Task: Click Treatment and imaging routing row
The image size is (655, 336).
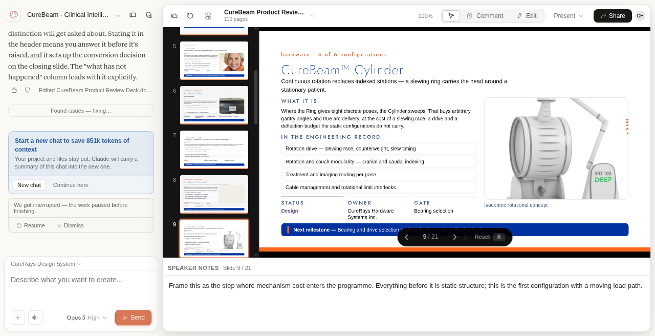Action: pyautogui.click(x=379, y=174)
